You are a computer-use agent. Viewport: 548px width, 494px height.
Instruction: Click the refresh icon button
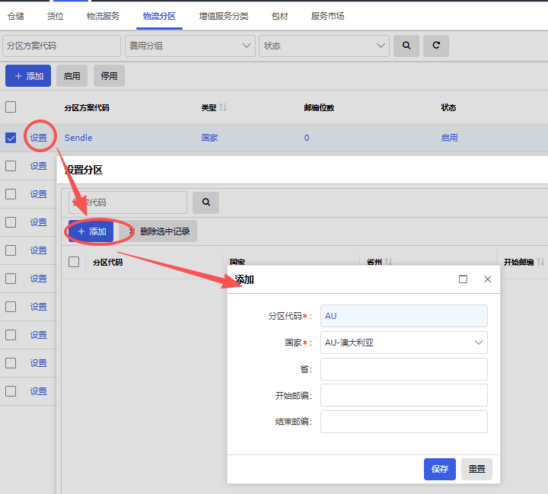click(436, 46)
